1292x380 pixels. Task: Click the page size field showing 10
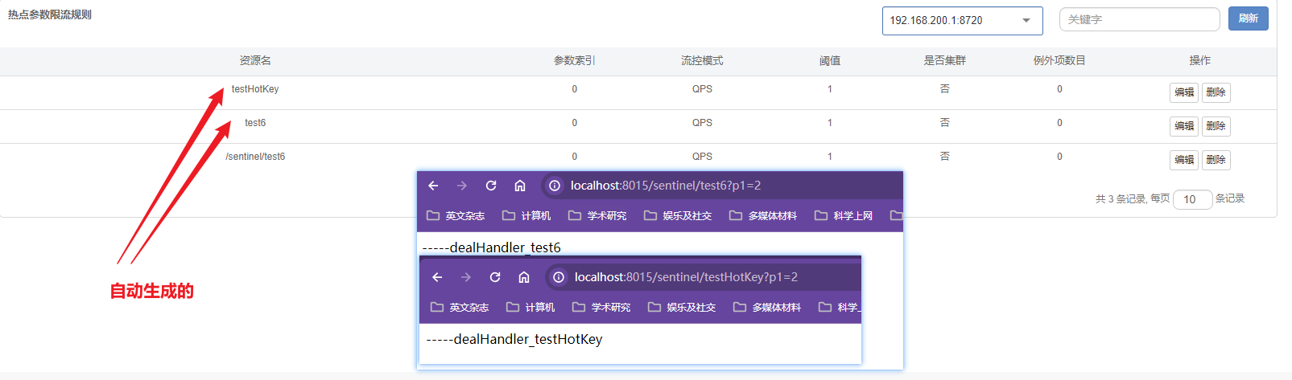point(1192,199)
